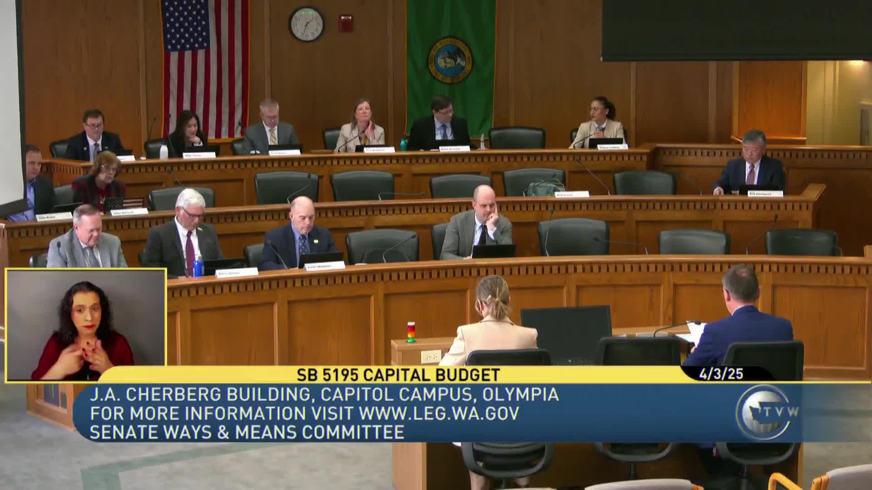Image resolution: width=872 pixels, height=490 pixels.
Task: Click the TVW logo watermark
Action: pyautogui.click(x=767, y=412)
